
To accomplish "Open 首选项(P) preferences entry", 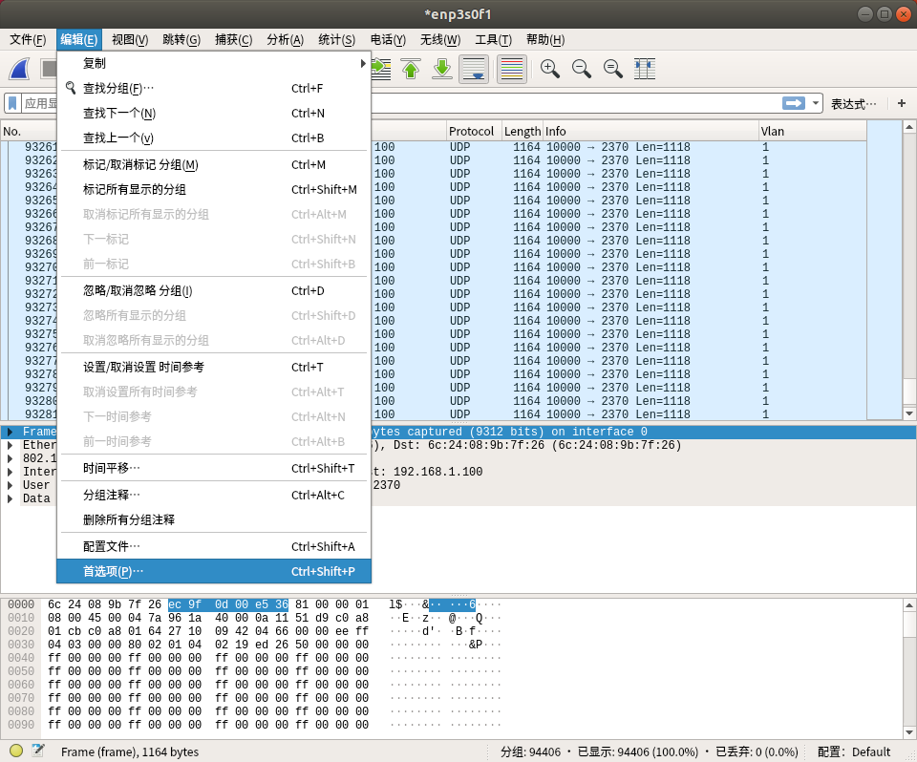I will tap(213, 571).
